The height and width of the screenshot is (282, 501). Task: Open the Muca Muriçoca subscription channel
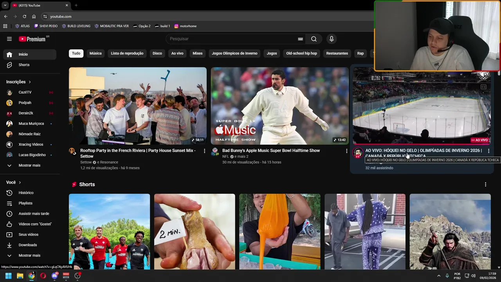tap(30, 123)
